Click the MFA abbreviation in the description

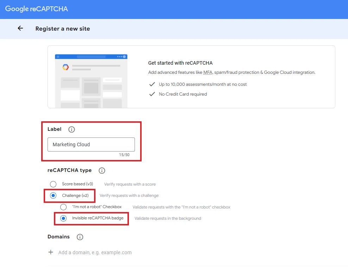[x=208, y=72]
